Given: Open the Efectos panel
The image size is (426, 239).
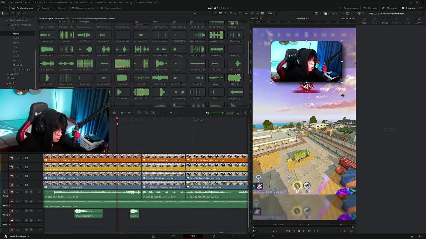Looking at the screenshot, I should (x=44, y=8).
